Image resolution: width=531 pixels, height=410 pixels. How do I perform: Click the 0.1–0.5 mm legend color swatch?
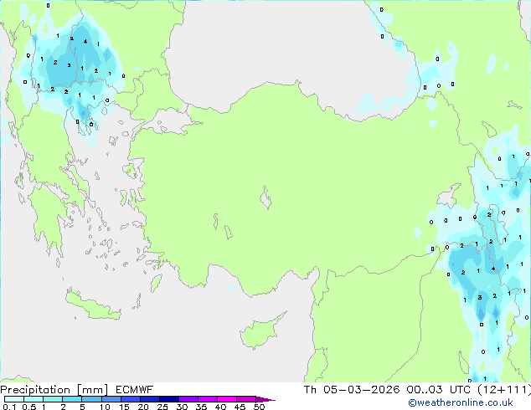(x=14, y=399)
